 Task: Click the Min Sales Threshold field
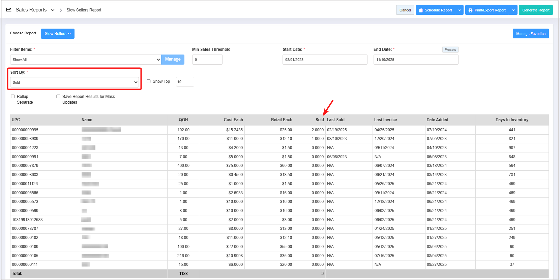tap(207, 60)
